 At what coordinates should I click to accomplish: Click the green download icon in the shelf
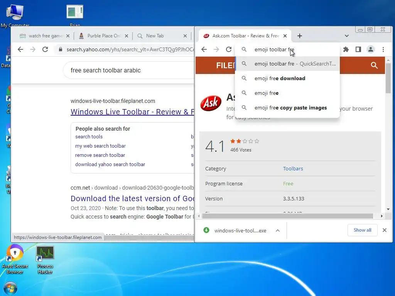pyautogui.click(x=206, y=230)
